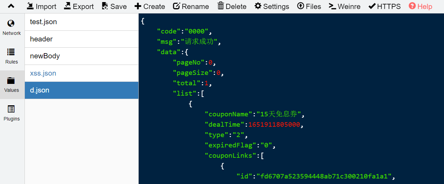The image size is (444, 184).
Task: Save the current value file
Action: tap(114, 6)
